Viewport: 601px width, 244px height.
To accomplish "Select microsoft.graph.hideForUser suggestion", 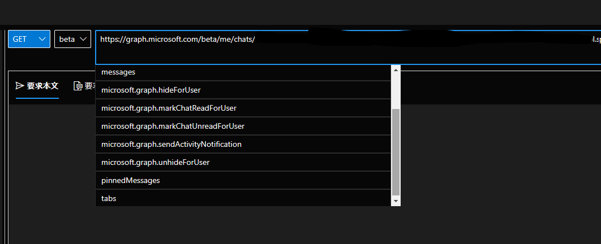I will point(243,90).
